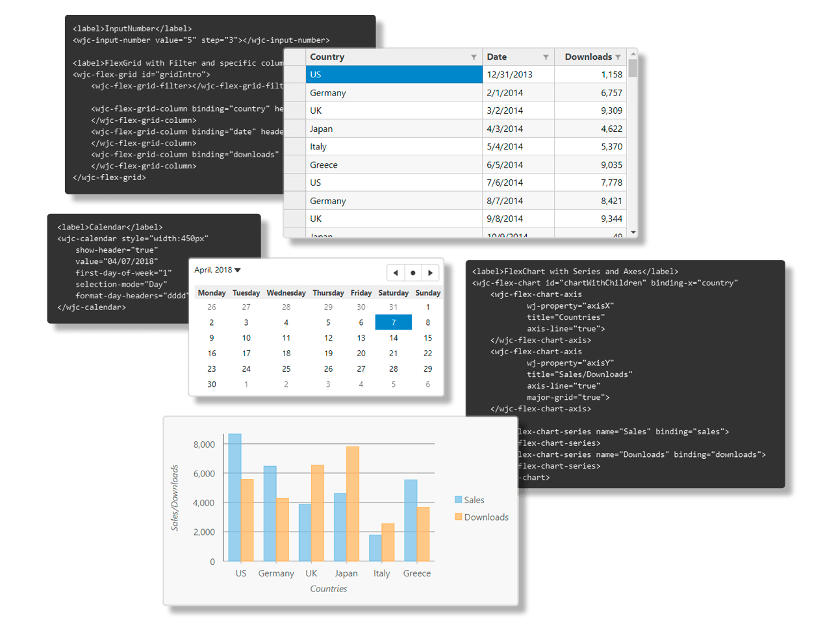Select April 22 in the calendar
The height and width of the screenshot is (622, 838).
(x=427, y=354)
